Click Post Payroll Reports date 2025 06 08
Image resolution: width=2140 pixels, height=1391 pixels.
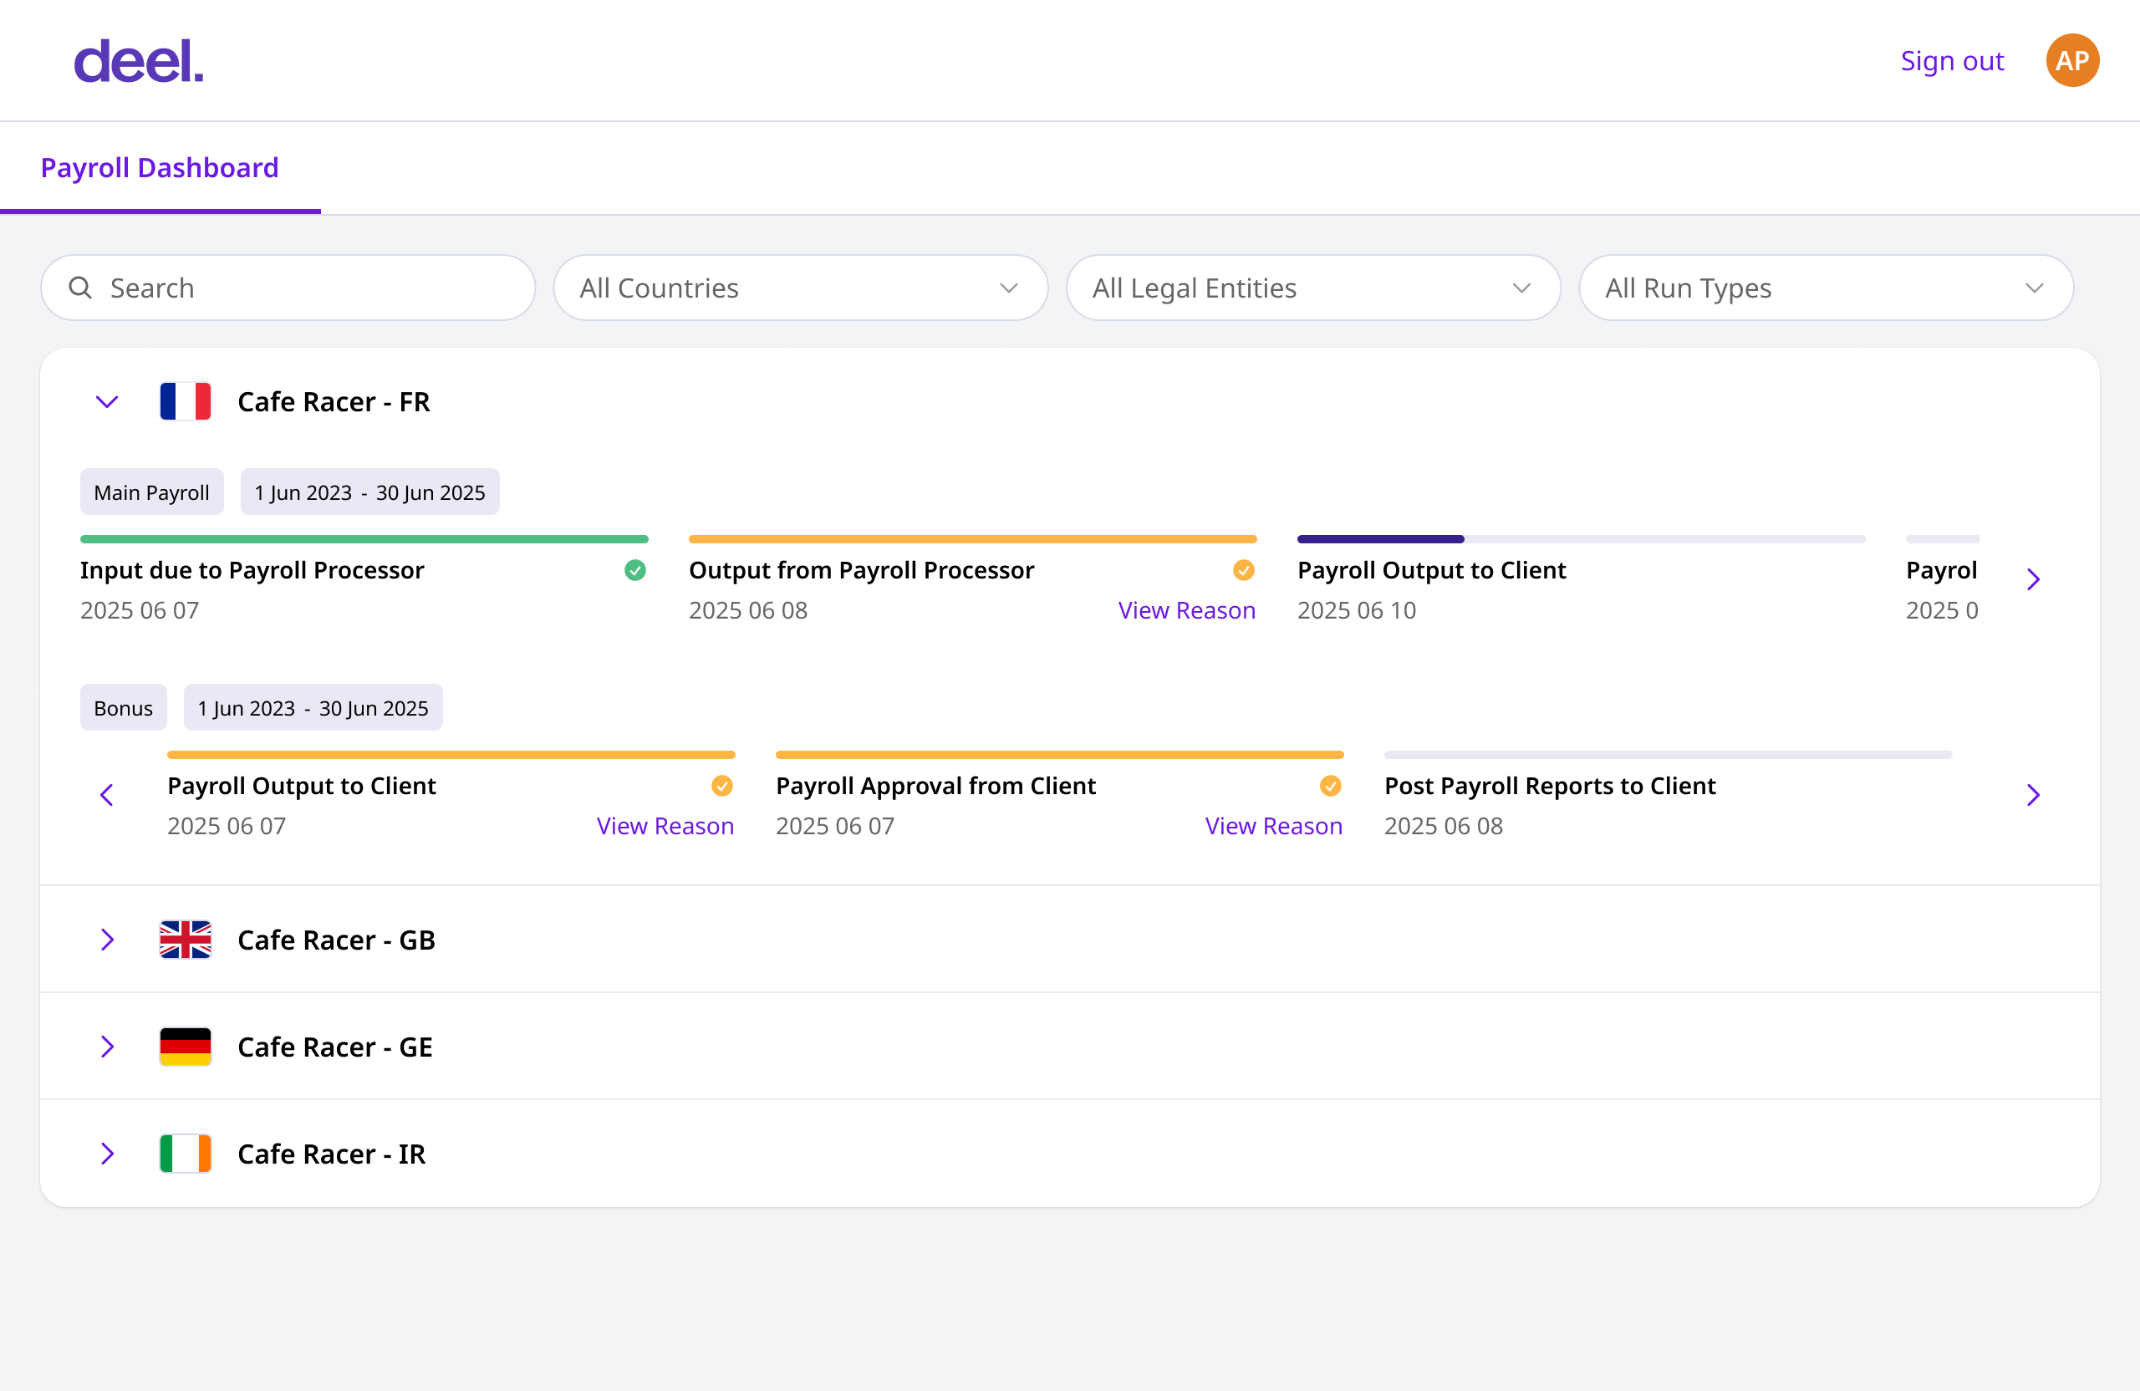coord(1444,827)
